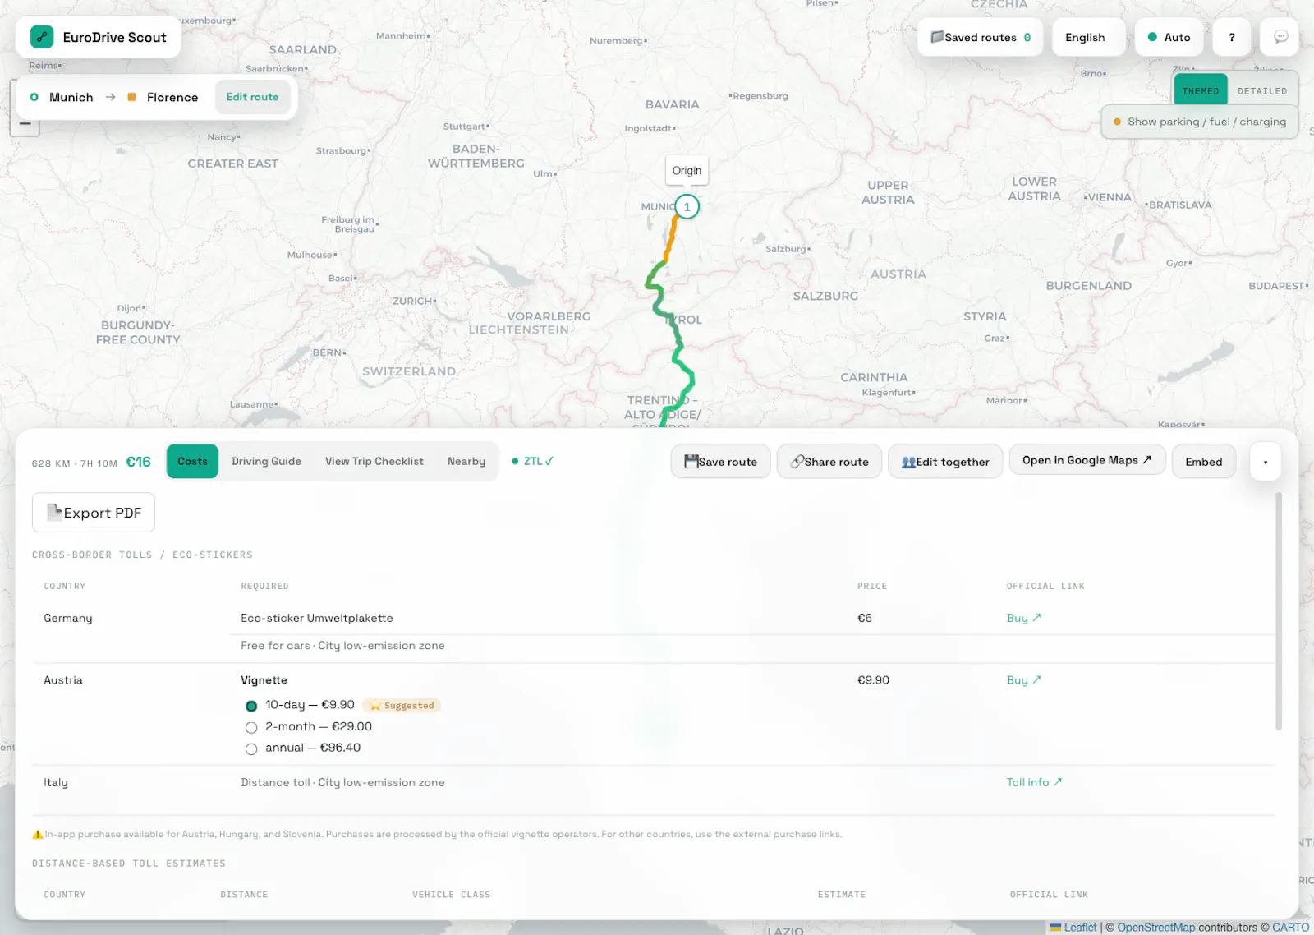Select the 2-month €29.00 vignette option

tap(251, 727)
